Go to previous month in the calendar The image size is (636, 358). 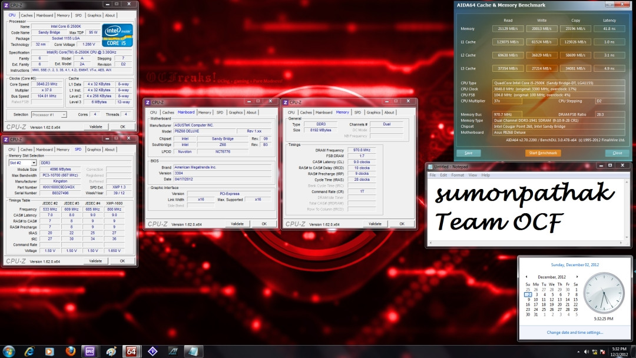click(526, 277)
